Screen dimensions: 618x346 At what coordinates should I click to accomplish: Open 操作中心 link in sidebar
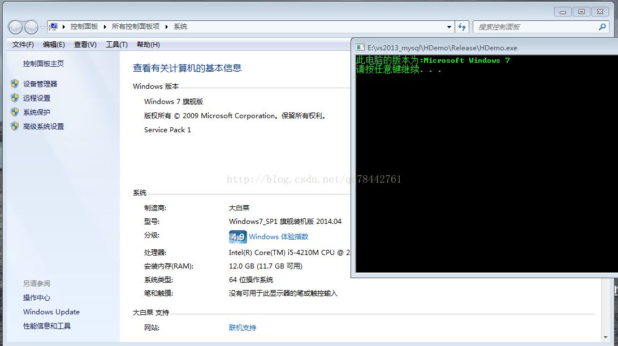[37, 298]
